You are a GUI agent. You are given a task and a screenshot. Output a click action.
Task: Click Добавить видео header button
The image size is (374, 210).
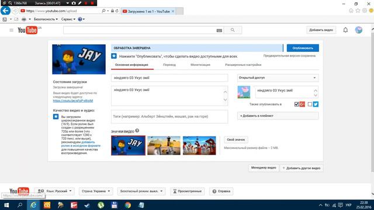[x=321, y=30]
